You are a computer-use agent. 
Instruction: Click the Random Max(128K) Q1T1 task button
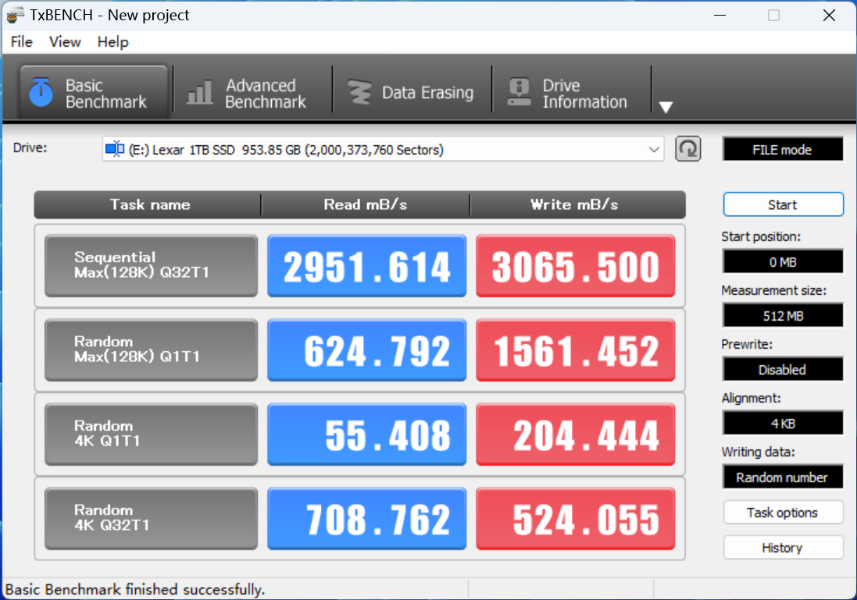151,350
